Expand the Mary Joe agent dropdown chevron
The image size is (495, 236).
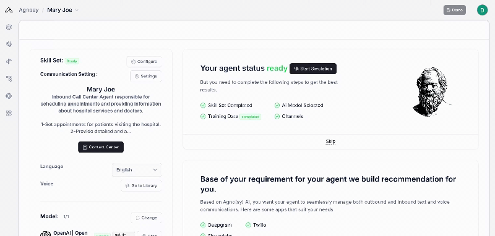pyautogui.click(x=77, y=10)
